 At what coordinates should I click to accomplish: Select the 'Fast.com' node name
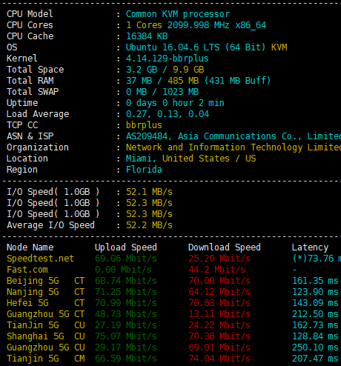click(27, 270)
